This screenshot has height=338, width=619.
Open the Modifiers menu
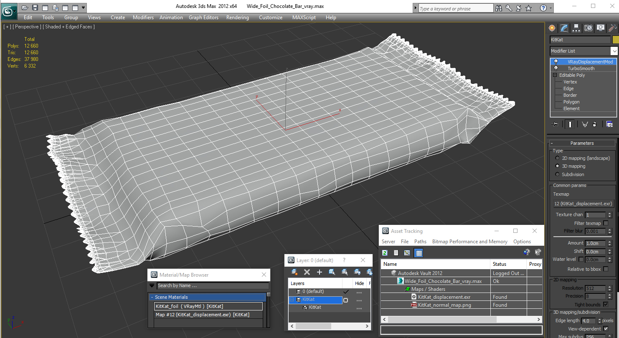[x=143, y=18]
